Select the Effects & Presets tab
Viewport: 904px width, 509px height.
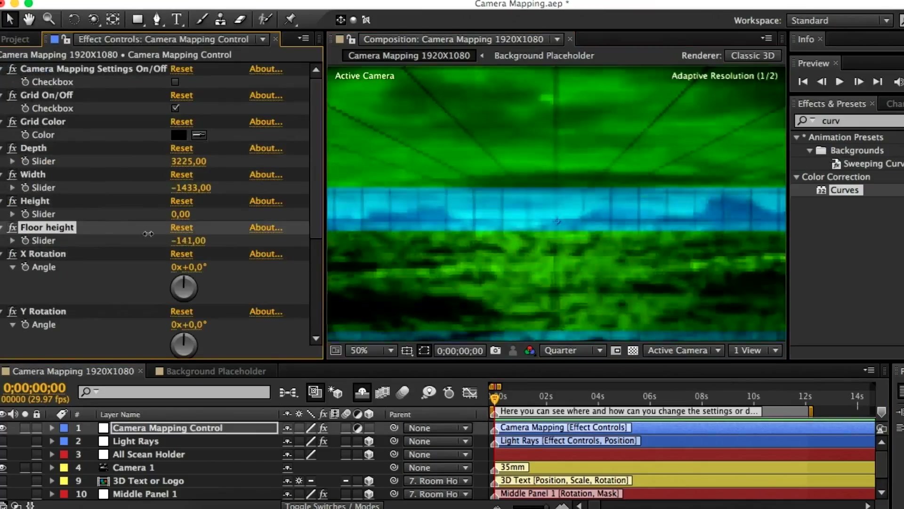831,104
